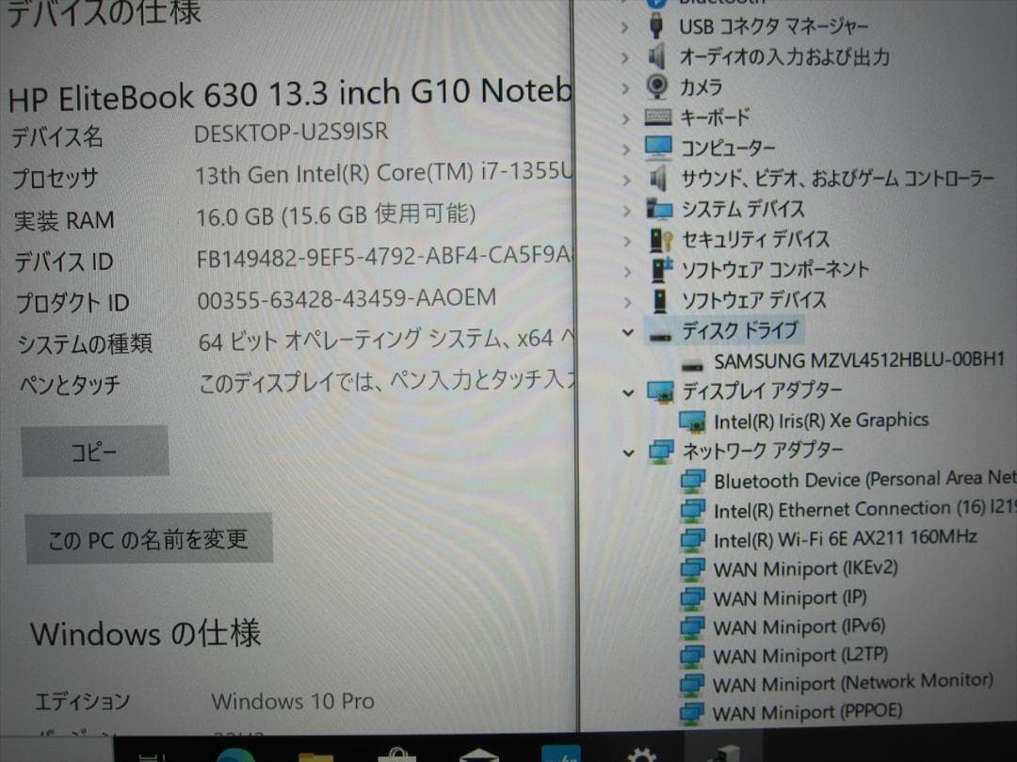Select the ディスク ドライブ category label
Screen dimensions: 1017x762
pyautogui.click(x=739, y=330)
